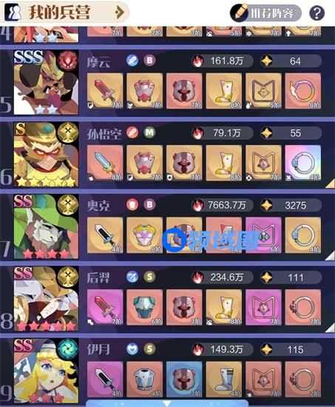Click the S rank badge next to 伊月
The width and height of the screenshot is (335, 407).
149,349
